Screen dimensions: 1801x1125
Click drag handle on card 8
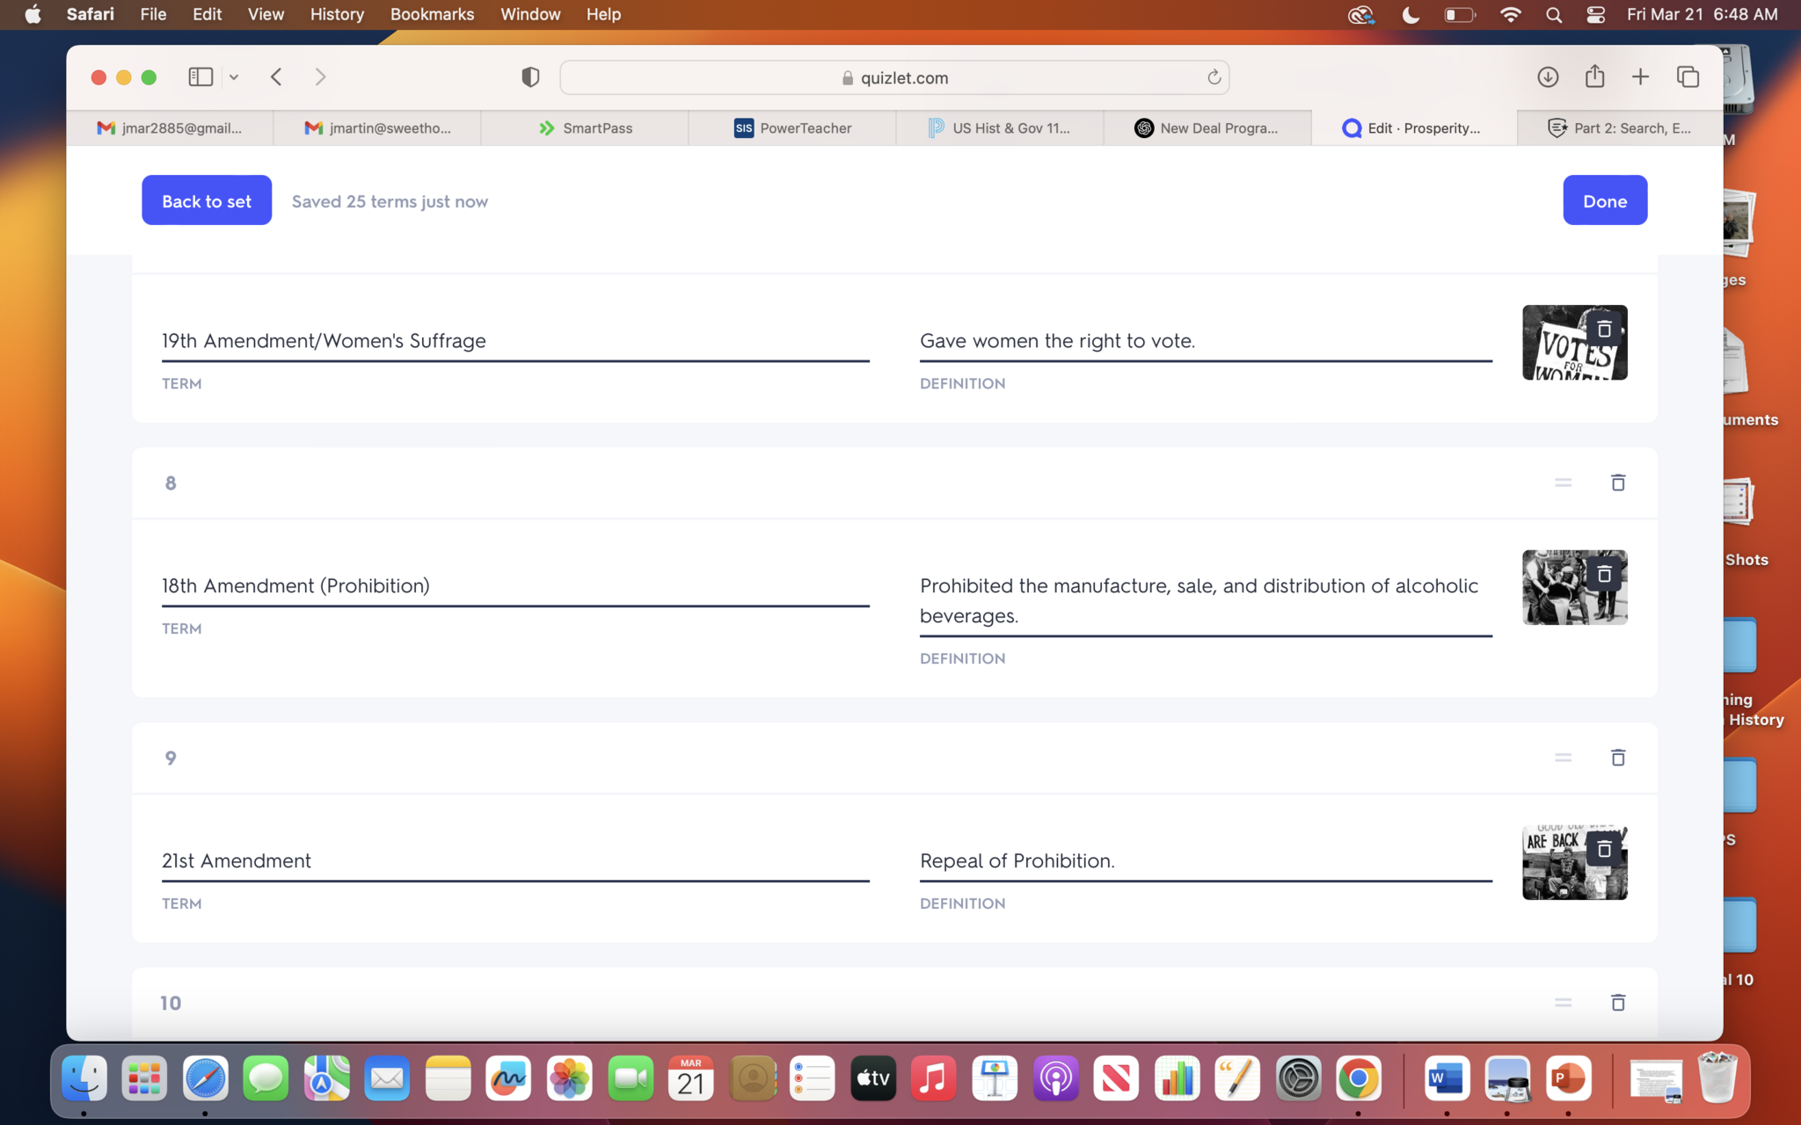click(1563, 483)
